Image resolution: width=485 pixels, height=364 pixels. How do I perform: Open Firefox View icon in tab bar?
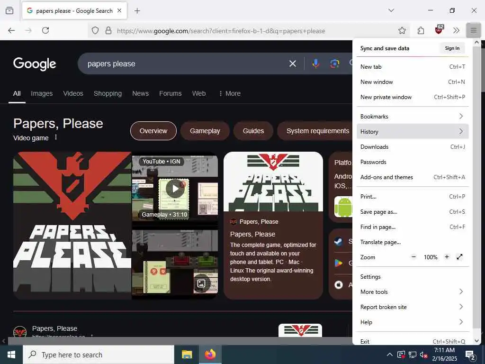tap(9, 10)
